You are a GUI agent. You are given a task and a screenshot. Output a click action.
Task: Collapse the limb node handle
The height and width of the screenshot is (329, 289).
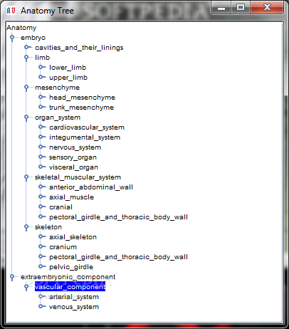(x=26, y=58)
